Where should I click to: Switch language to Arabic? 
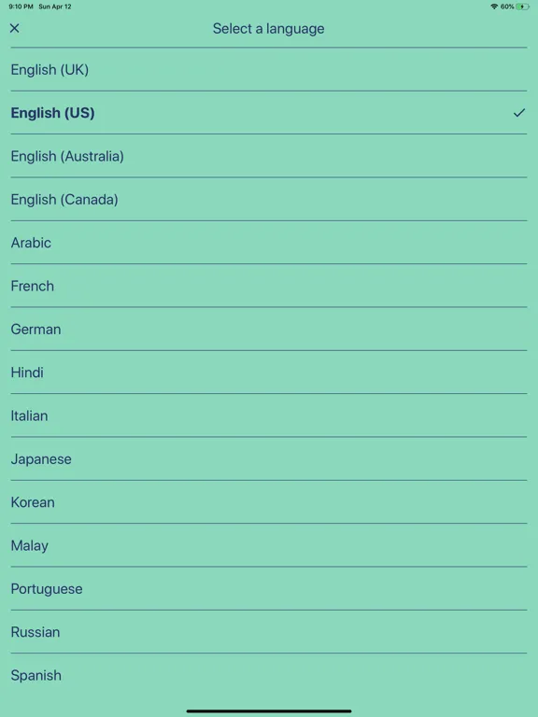pos(269,243)
